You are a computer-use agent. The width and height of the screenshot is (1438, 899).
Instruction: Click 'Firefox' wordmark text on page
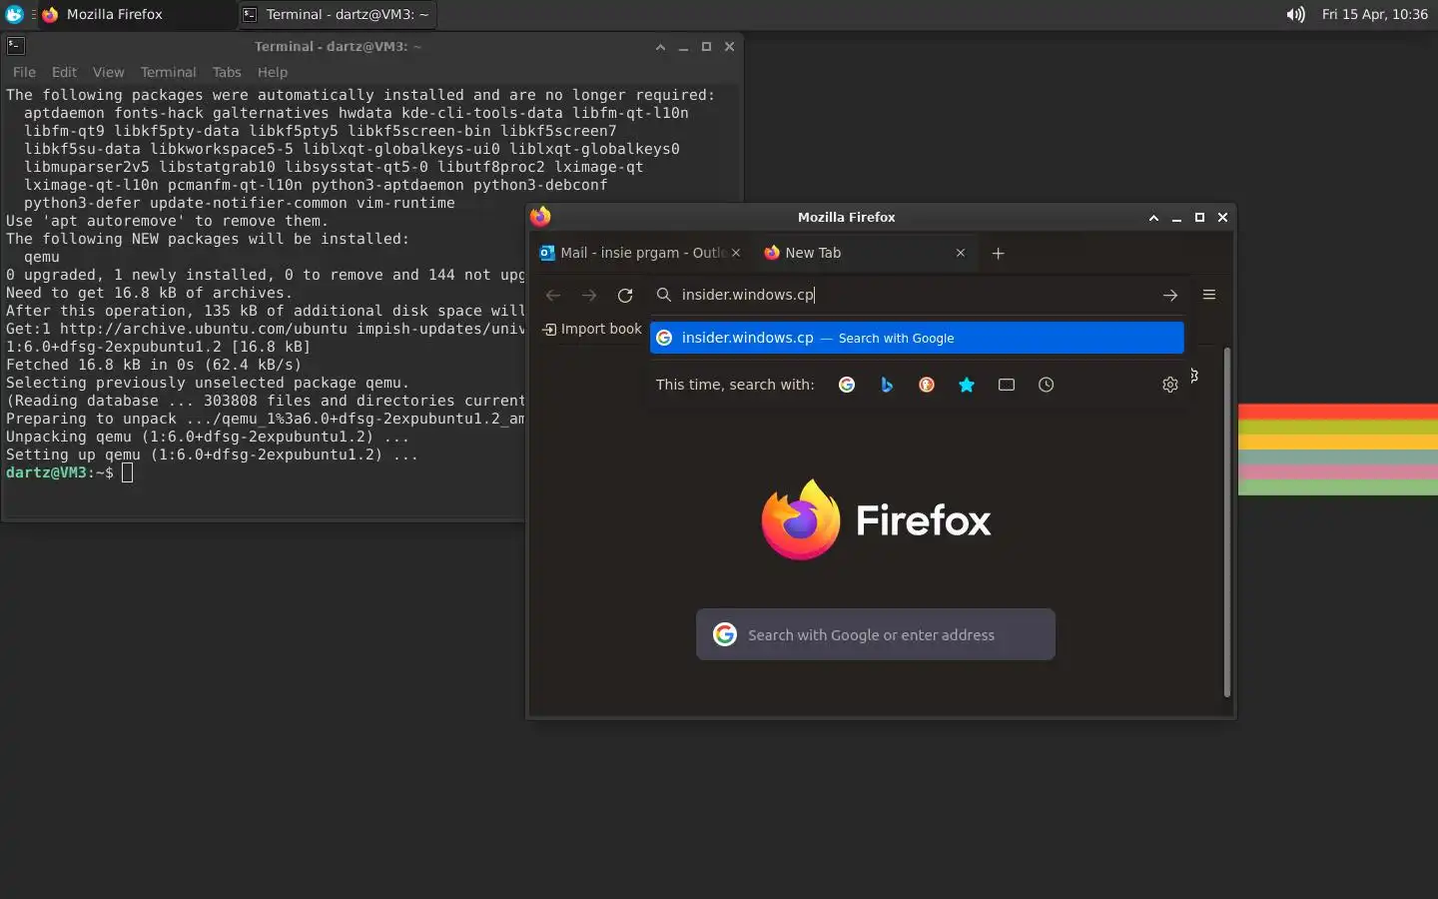point(923,520)
